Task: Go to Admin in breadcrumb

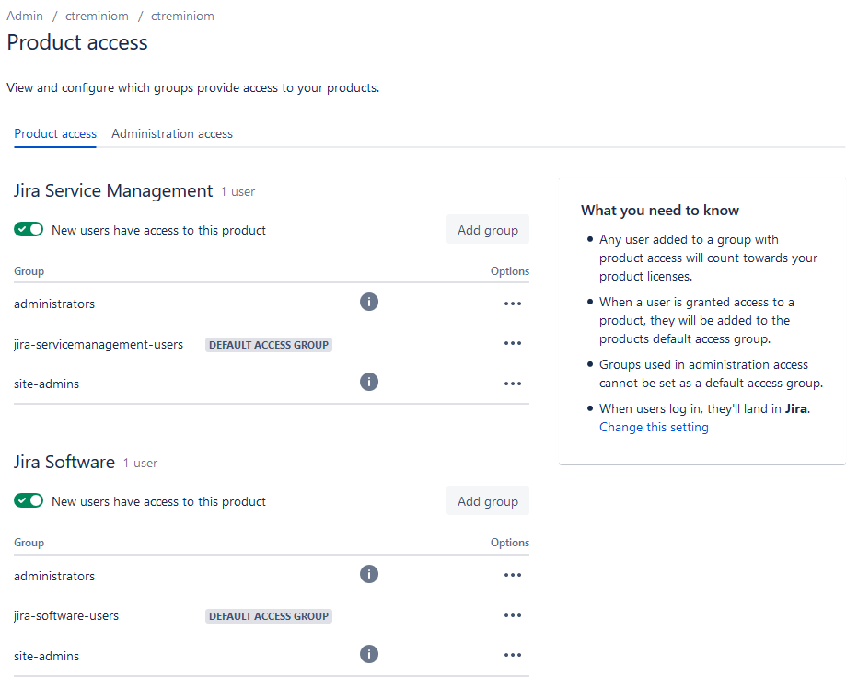Action: (25, 17)
